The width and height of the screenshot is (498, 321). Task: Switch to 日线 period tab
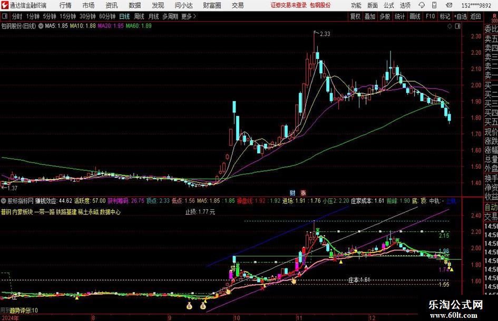124,16
